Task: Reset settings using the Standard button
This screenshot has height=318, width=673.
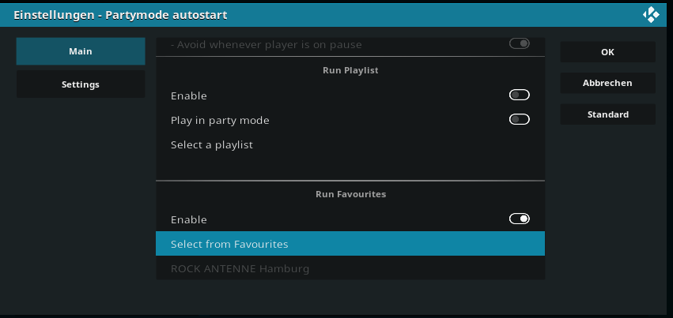Action: [x=608, y=114]
